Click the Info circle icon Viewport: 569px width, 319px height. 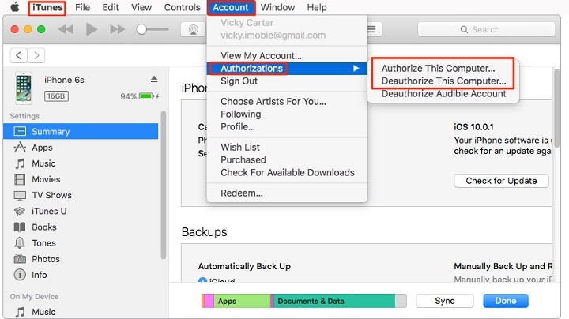(20, 275)
